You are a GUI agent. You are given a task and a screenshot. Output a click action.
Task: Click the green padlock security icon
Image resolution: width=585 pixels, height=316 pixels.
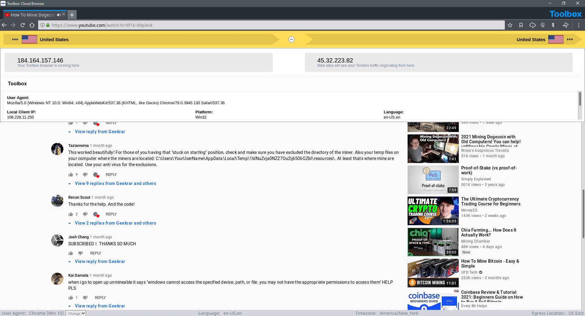coord(48,25)
